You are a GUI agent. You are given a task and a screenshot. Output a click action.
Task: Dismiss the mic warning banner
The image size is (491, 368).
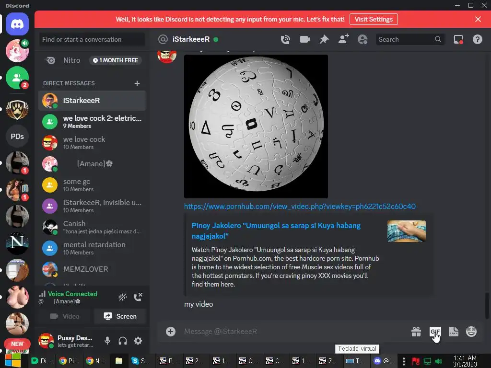(x=478, y=19)
